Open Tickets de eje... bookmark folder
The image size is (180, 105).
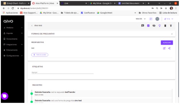[x=70, y=13]
